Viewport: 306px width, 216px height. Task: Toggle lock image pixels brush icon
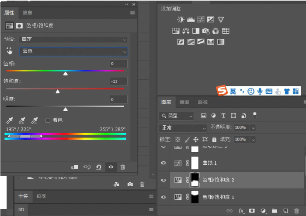coord(187,139)
